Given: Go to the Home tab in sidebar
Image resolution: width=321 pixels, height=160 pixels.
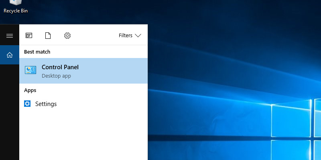Looking at the screenshot, I should tap(10, 55).
